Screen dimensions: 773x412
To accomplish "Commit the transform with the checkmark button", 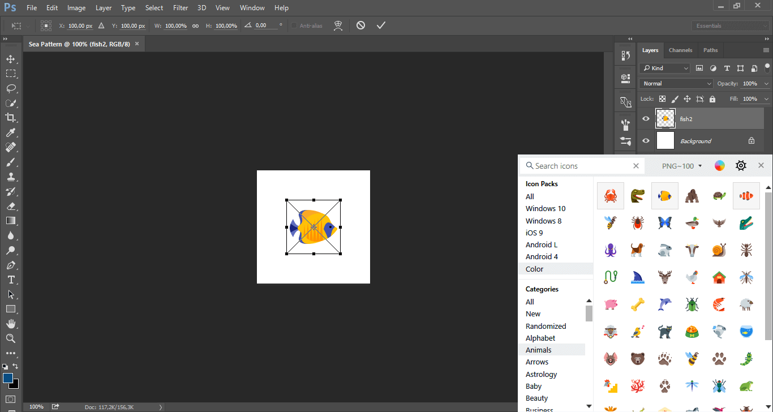I will coord(381,25).
